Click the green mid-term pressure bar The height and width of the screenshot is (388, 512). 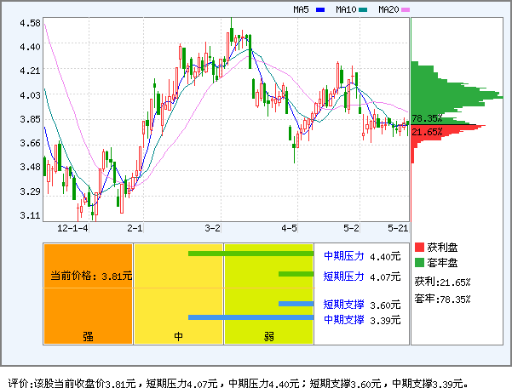(x=250, y=254)
